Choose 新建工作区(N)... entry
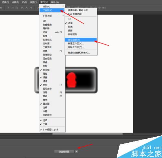 (x=81, y=43)
